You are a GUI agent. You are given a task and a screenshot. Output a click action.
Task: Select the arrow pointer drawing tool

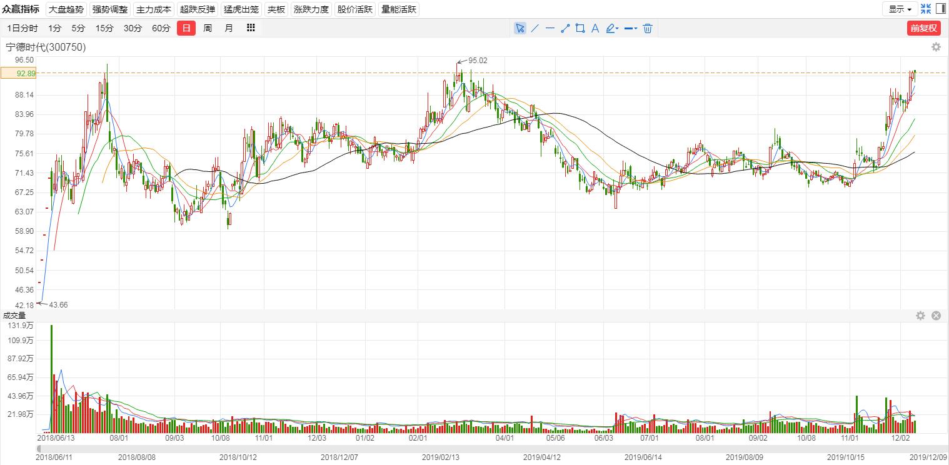(520, 28)
